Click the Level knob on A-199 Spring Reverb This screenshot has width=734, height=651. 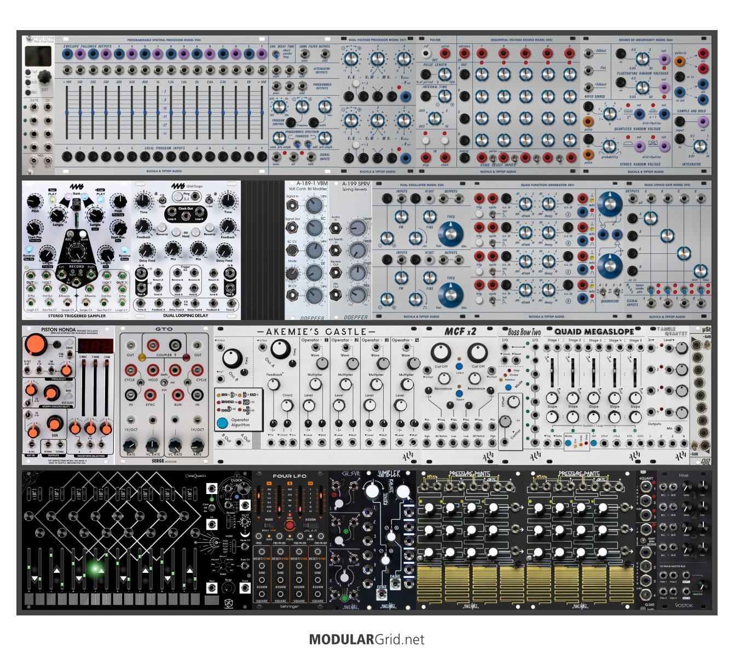click(357, 228)
